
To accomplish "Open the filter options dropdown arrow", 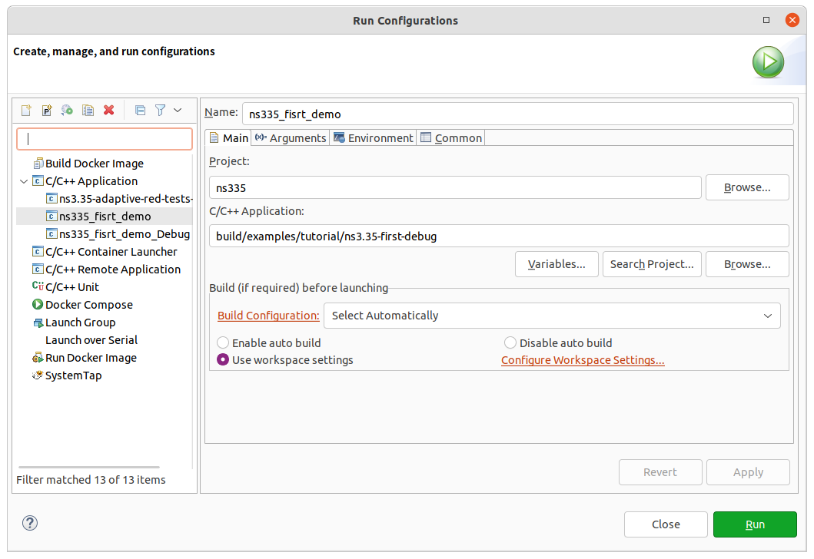I will pyautogui.click(x=178, y=110).
